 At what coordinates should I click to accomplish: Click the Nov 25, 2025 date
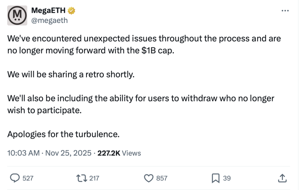(x=68, y=153)
